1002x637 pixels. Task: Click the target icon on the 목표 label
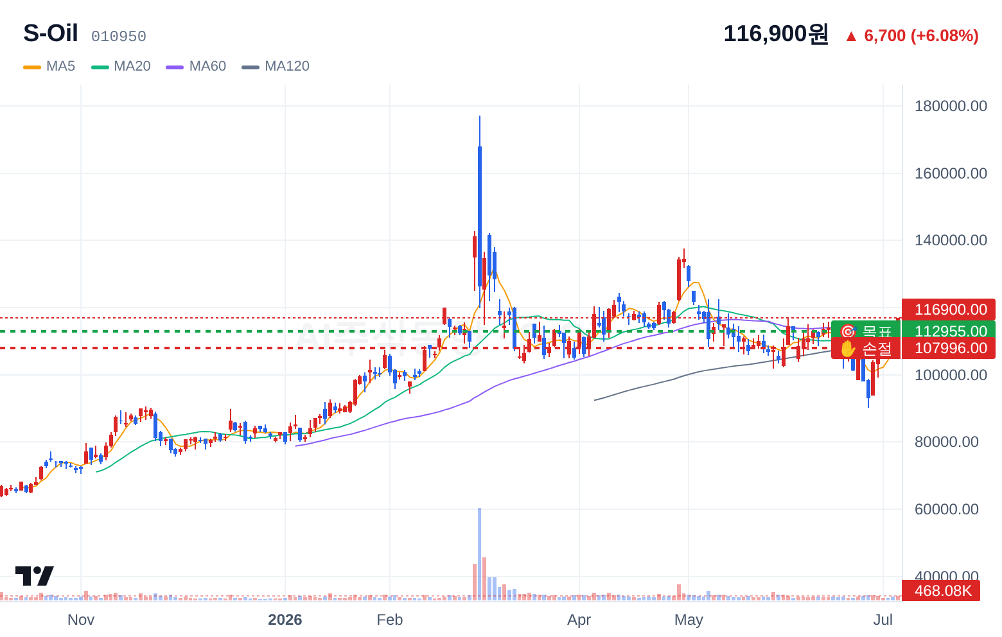point(848,331)
